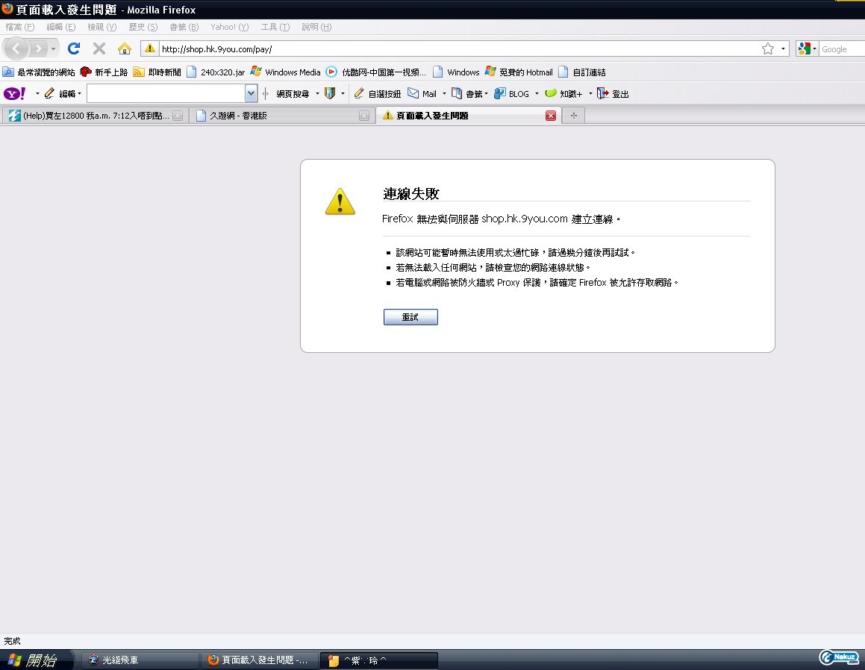Screen dimensions: 865x670
Task: Bookmark this page with the star icon
Action: pyautogui.click(x=767, y=48)
